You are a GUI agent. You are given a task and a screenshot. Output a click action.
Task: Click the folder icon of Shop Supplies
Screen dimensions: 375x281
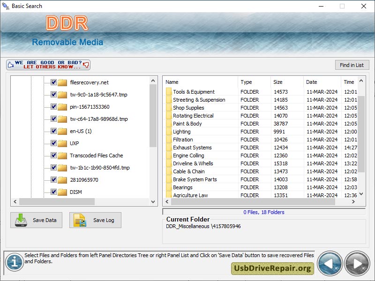pos(169,108)
